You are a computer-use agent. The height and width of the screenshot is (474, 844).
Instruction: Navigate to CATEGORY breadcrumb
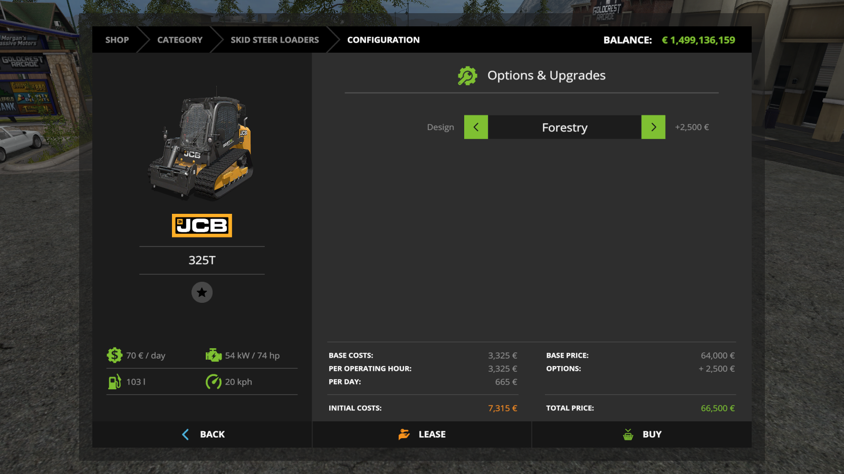click(179, 40)
